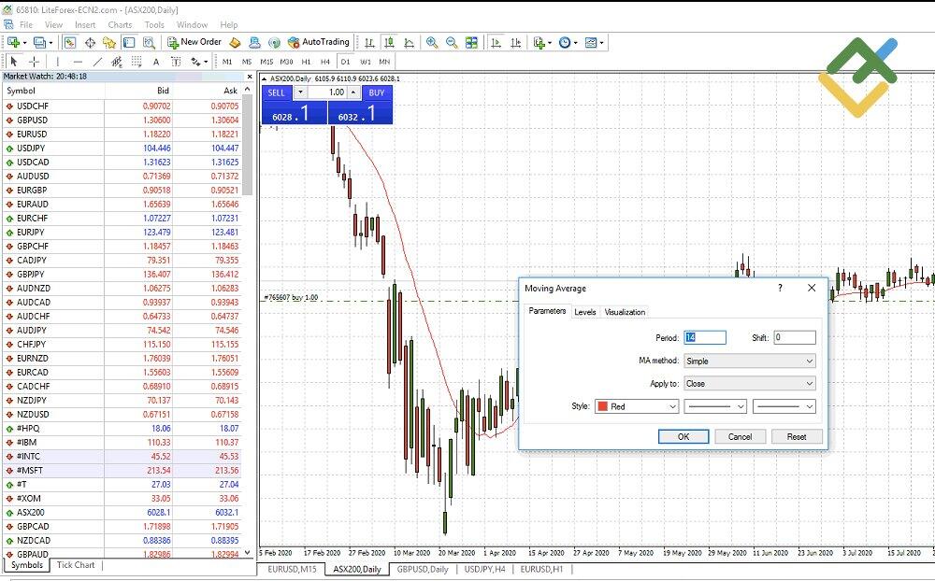
Task: Enable chart auto-scroll
Action: 496,42
